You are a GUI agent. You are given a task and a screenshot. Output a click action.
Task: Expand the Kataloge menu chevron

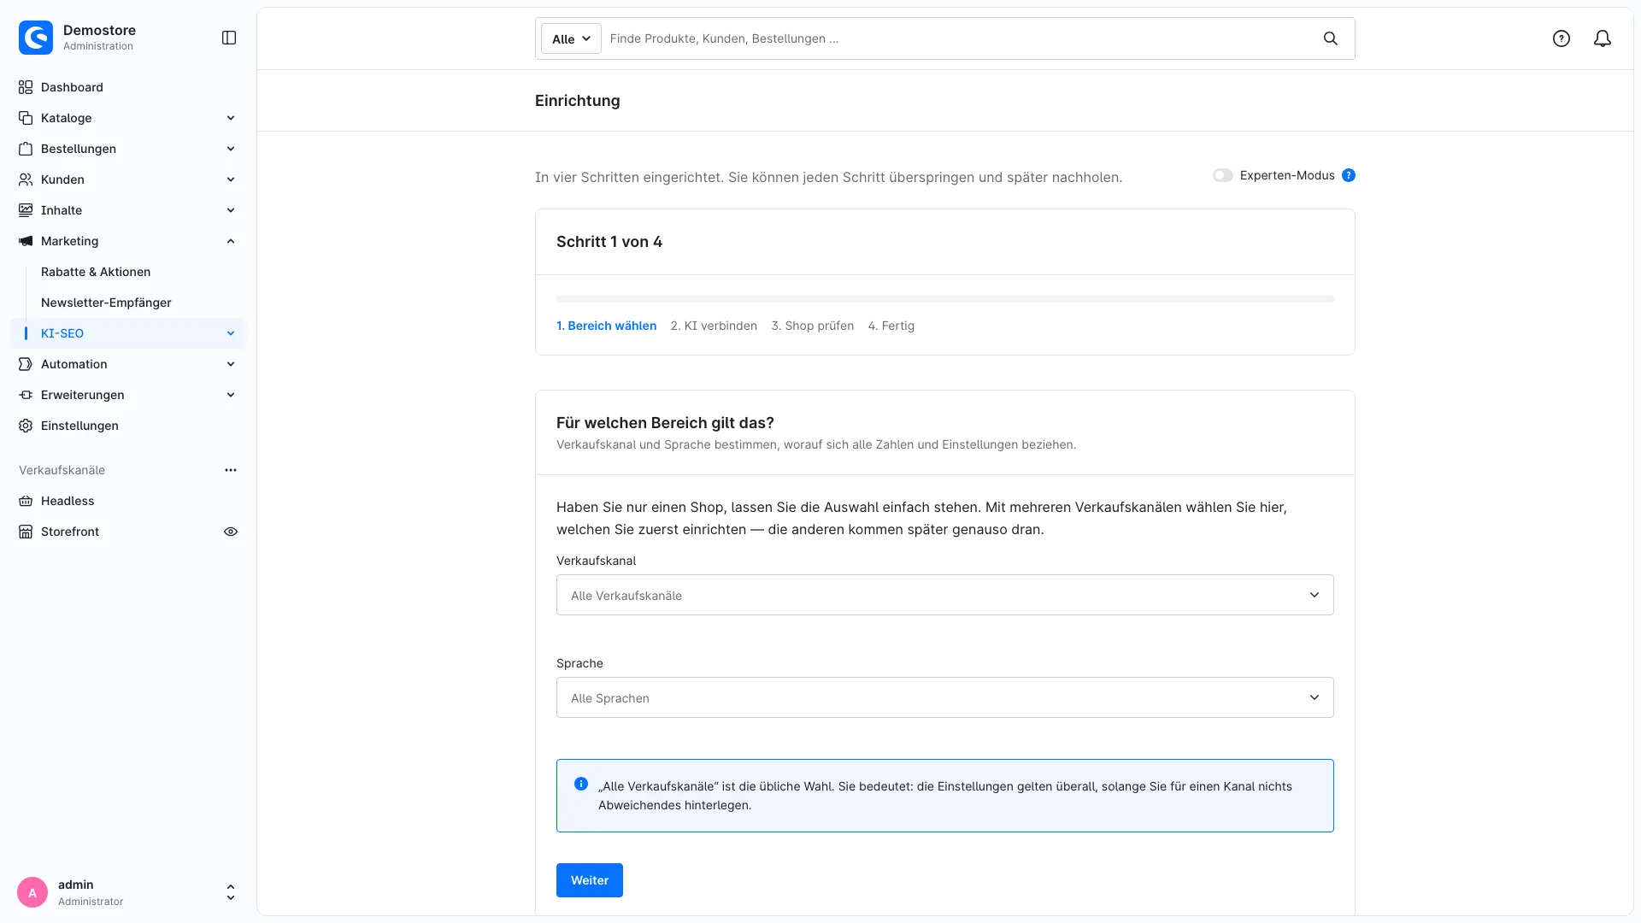pyautogui.click(x=231, y=118)
